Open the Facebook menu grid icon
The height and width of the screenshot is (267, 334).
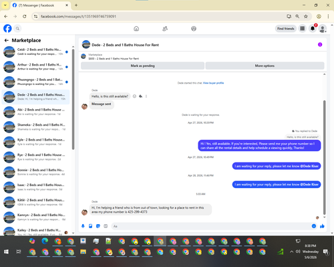pos(303,29)
